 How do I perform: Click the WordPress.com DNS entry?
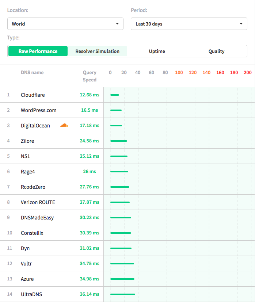point(38,110)
